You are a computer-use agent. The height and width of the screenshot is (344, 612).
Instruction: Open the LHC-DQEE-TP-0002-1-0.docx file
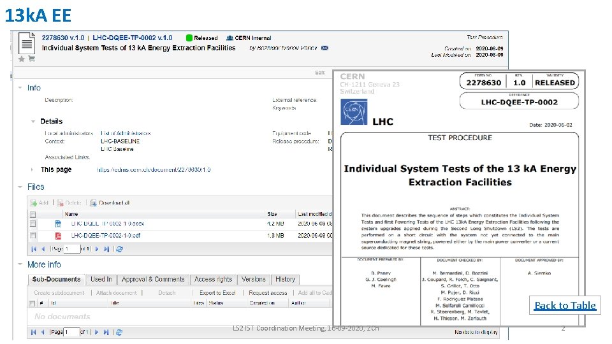pos(108,224)
